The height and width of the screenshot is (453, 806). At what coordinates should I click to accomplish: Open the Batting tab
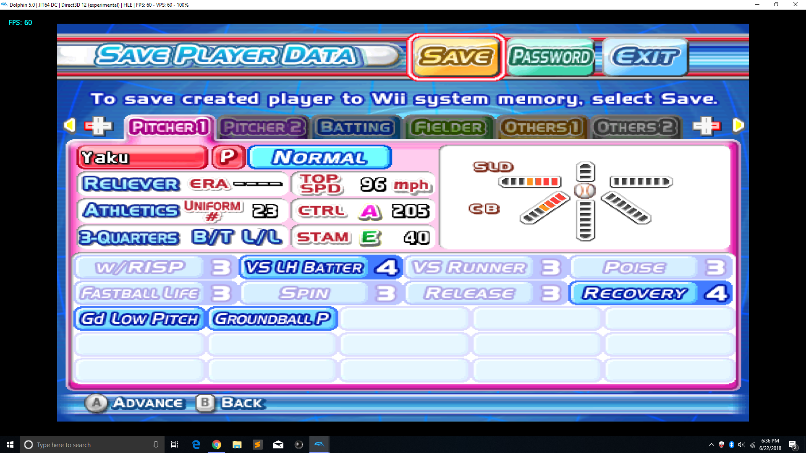tap(356, 127)
